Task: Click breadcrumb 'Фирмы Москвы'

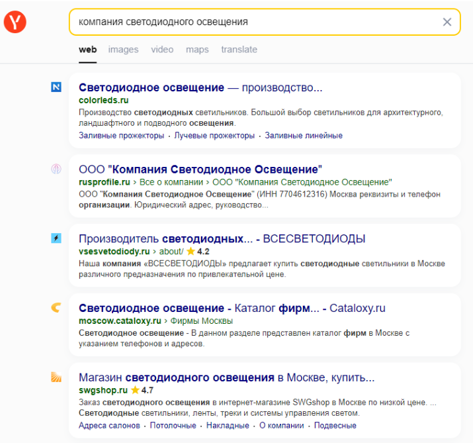Action: [202, 320]
